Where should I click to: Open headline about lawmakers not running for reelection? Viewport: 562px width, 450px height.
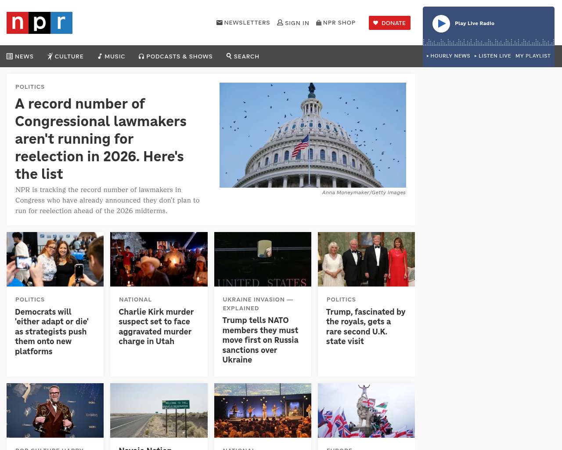101,139
